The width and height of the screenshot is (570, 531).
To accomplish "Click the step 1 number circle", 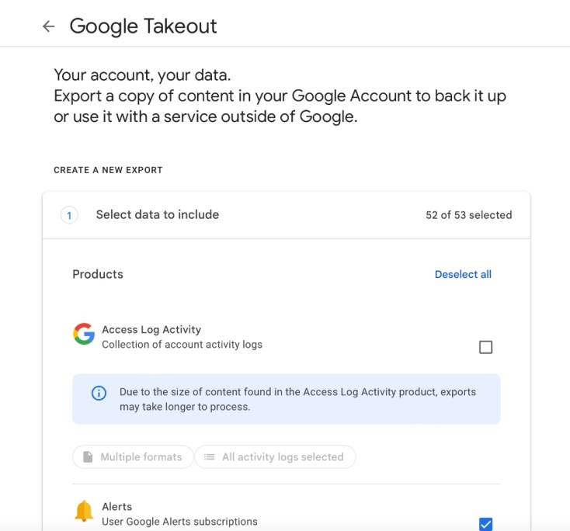I will (69, 215).
